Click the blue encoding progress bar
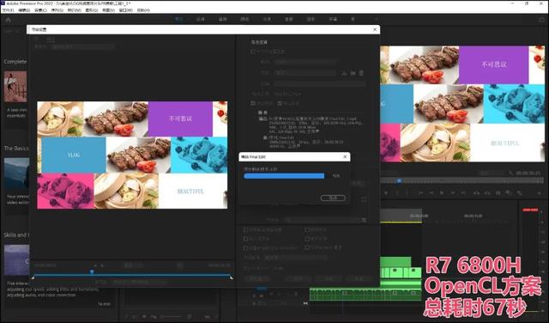Screen dimensions: 549x323 click(284, 176)
